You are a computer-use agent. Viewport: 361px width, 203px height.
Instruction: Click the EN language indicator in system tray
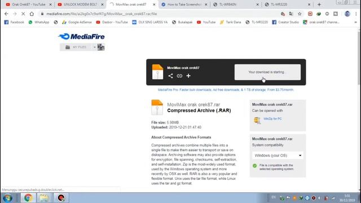(x=274, y=197)
